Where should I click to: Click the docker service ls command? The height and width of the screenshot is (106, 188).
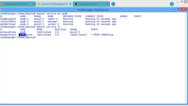pyautogui.click(x=48, y=27)
